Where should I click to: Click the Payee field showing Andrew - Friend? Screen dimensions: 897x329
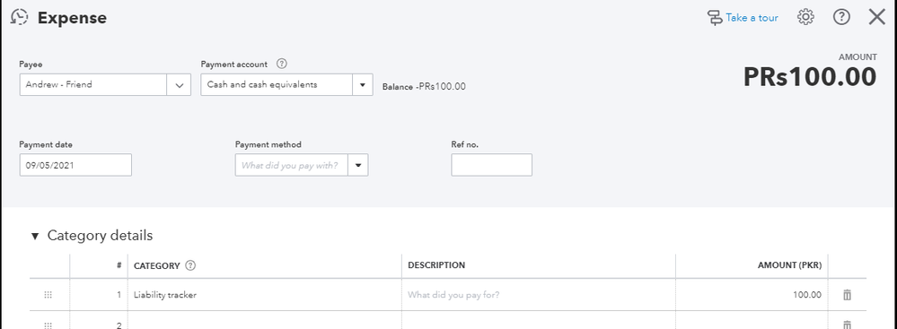point(93,84)
